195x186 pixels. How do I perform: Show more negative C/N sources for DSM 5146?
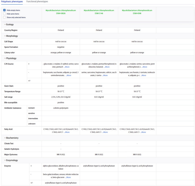[x=105, y=75]
